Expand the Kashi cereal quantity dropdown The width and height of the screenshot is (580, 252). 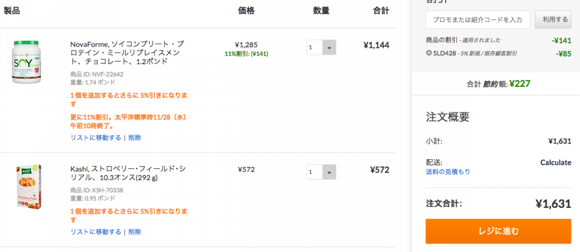click(x=321, y=172)
